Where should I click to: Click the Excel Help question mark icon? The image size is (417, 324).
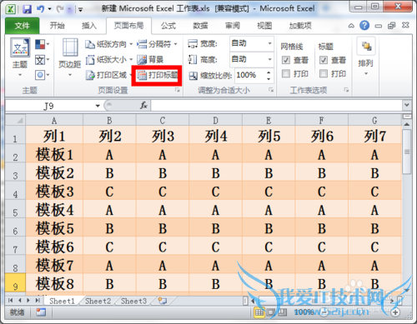(364, 26)
